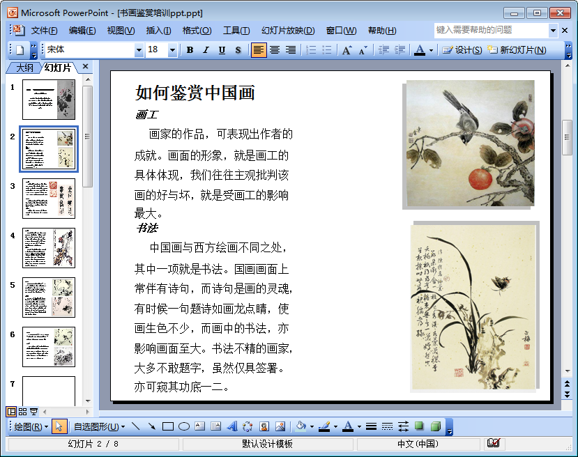Select the Line drawing tool
The image size is (578, 457).
click(136, 427)
